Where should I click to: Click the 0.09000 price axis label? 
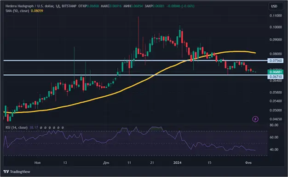point(276,39)
